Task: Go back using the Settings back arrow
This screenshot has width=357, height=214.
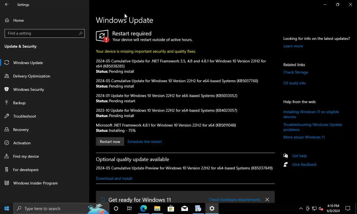Action: pyautogui.click(x=7, y=4)
